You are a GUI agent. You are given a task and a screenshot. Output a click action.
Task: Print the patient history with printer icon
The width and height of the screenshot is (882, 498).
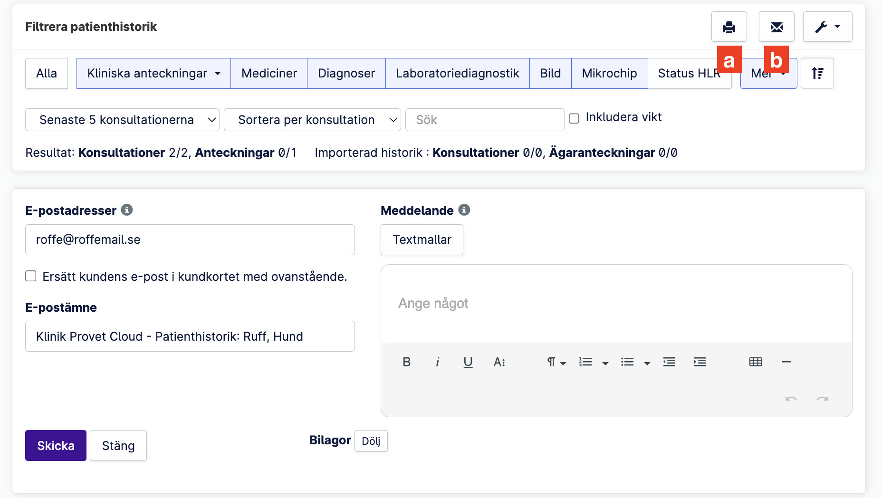729,27
